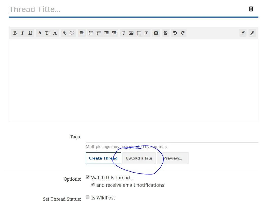Insert an ordered numbered list
This screenshot has width=279, height=201.
[99, 33]
